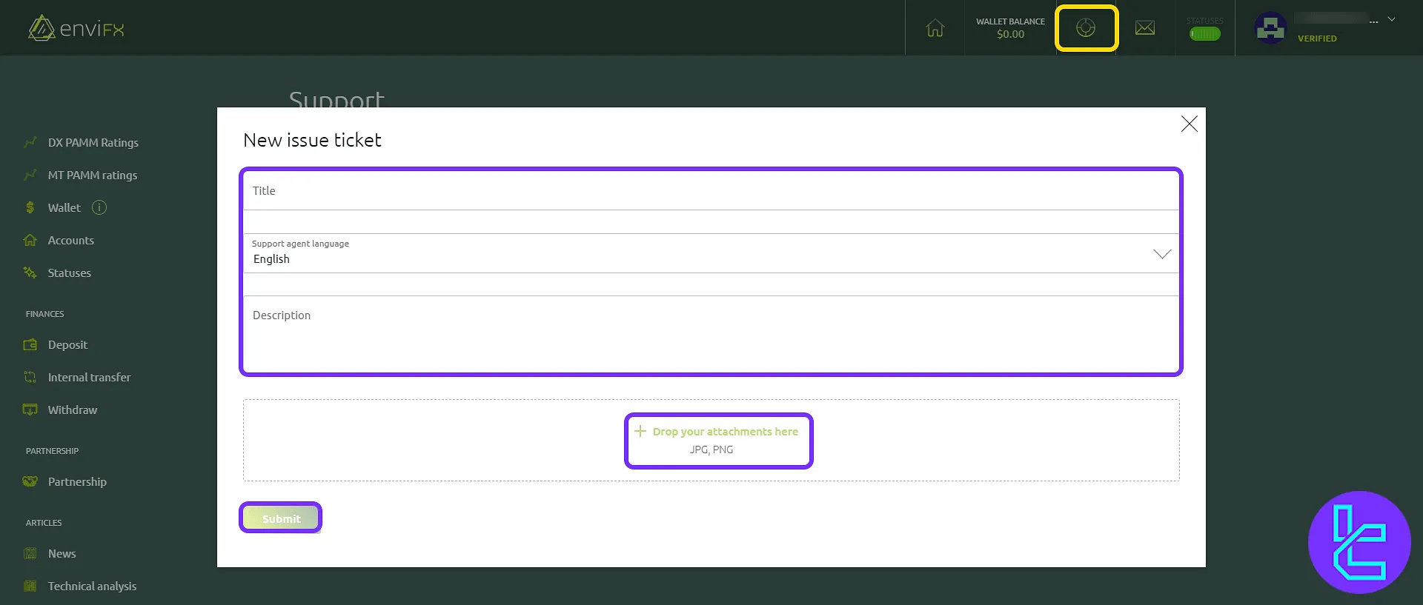The image size is (1423, 605).
Task: Open the Support agent language dropdown
Action: 711,253
